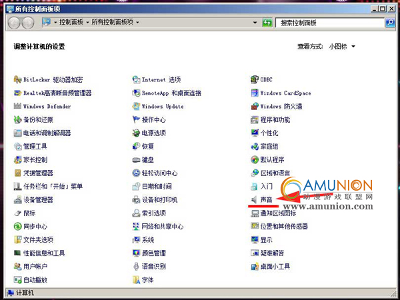The width and height of the screenshot is (400, 300).
Task: Open 电源选项 item
Action: point(153,133)
